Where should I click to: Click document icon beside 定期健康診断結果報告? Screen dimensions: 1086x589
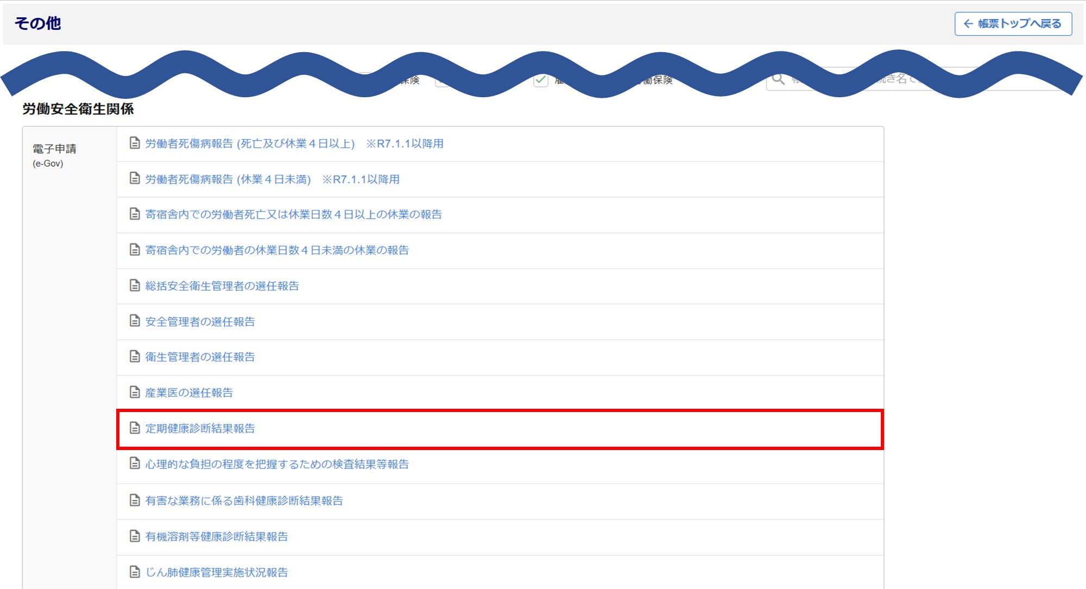(135, 428)
